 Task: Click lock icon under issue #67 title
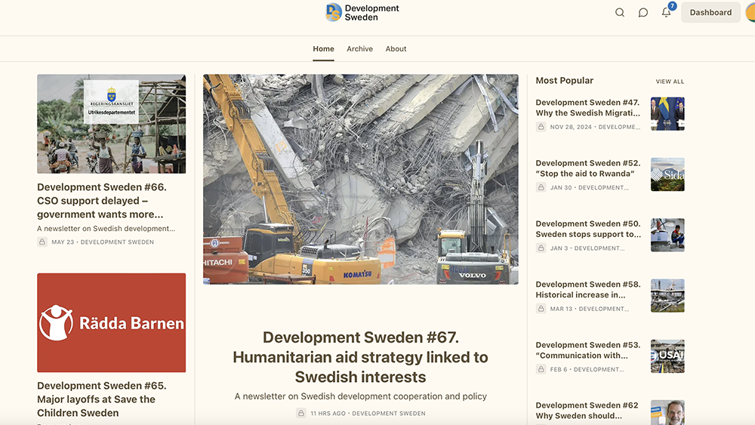pyautogui.click(x=301, y=414)
